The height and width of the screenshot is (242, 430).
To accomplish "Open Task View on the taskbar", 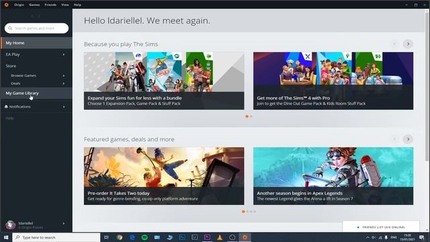I will pos(107,237).
